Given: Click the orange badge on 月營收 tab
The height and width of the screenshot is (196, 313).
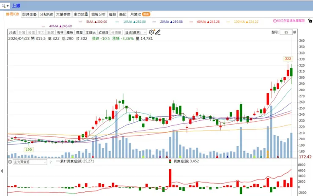Looking at the screenshot, I should click(146, 14).
